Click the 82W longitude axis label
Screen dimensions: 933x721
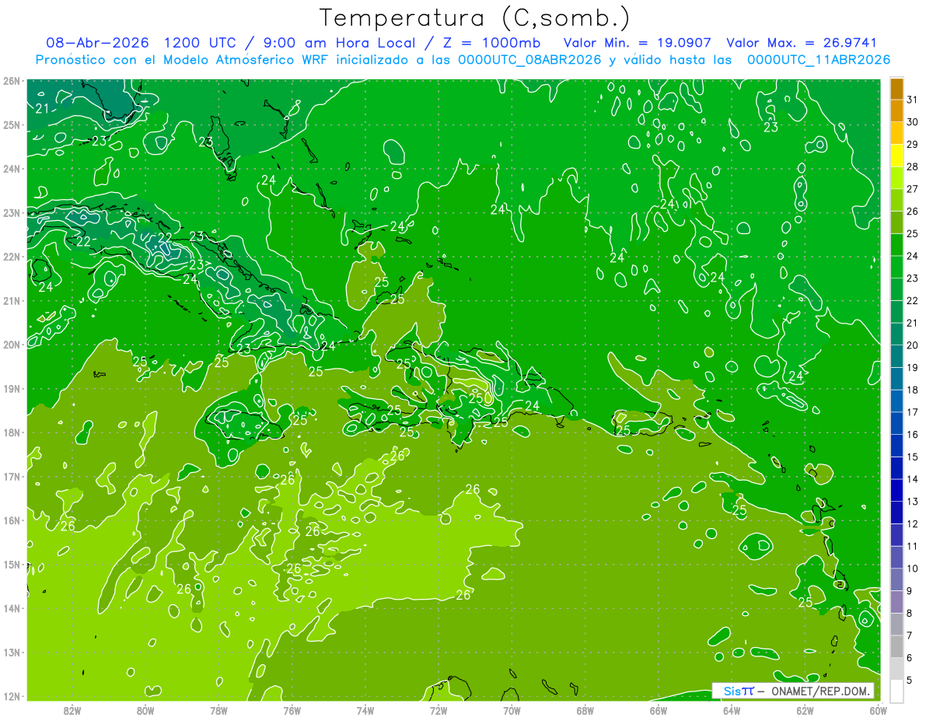pyautogui.click(x=72, y=709)
